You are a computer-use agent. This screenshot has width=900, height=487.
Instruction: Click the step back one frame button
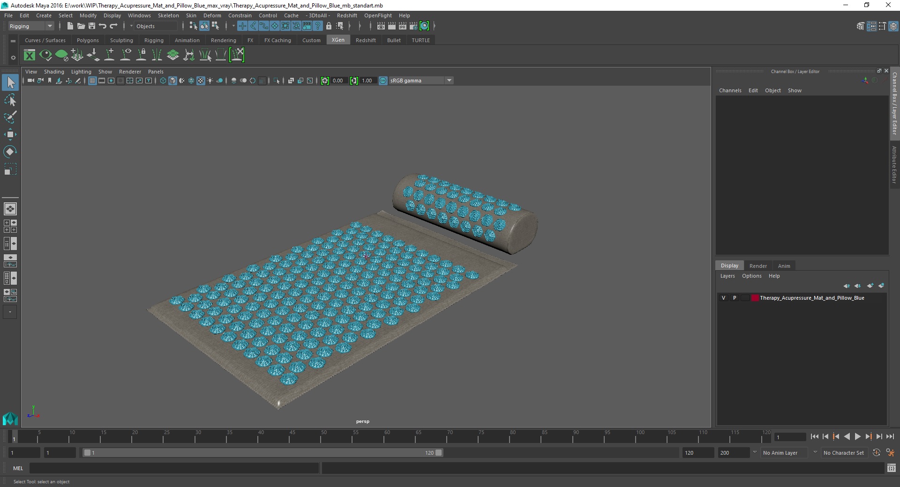point(825,436)
